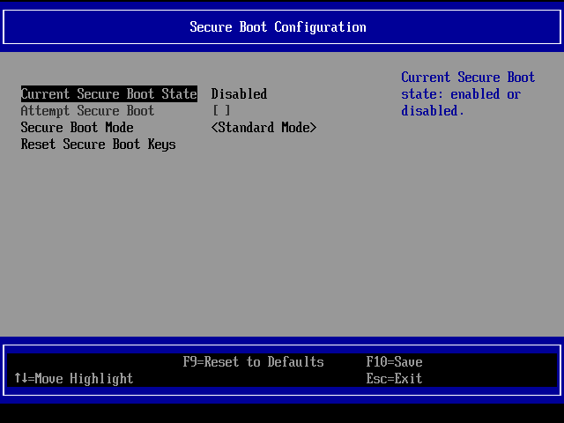Click the Disabled state value

pos(239,94)
